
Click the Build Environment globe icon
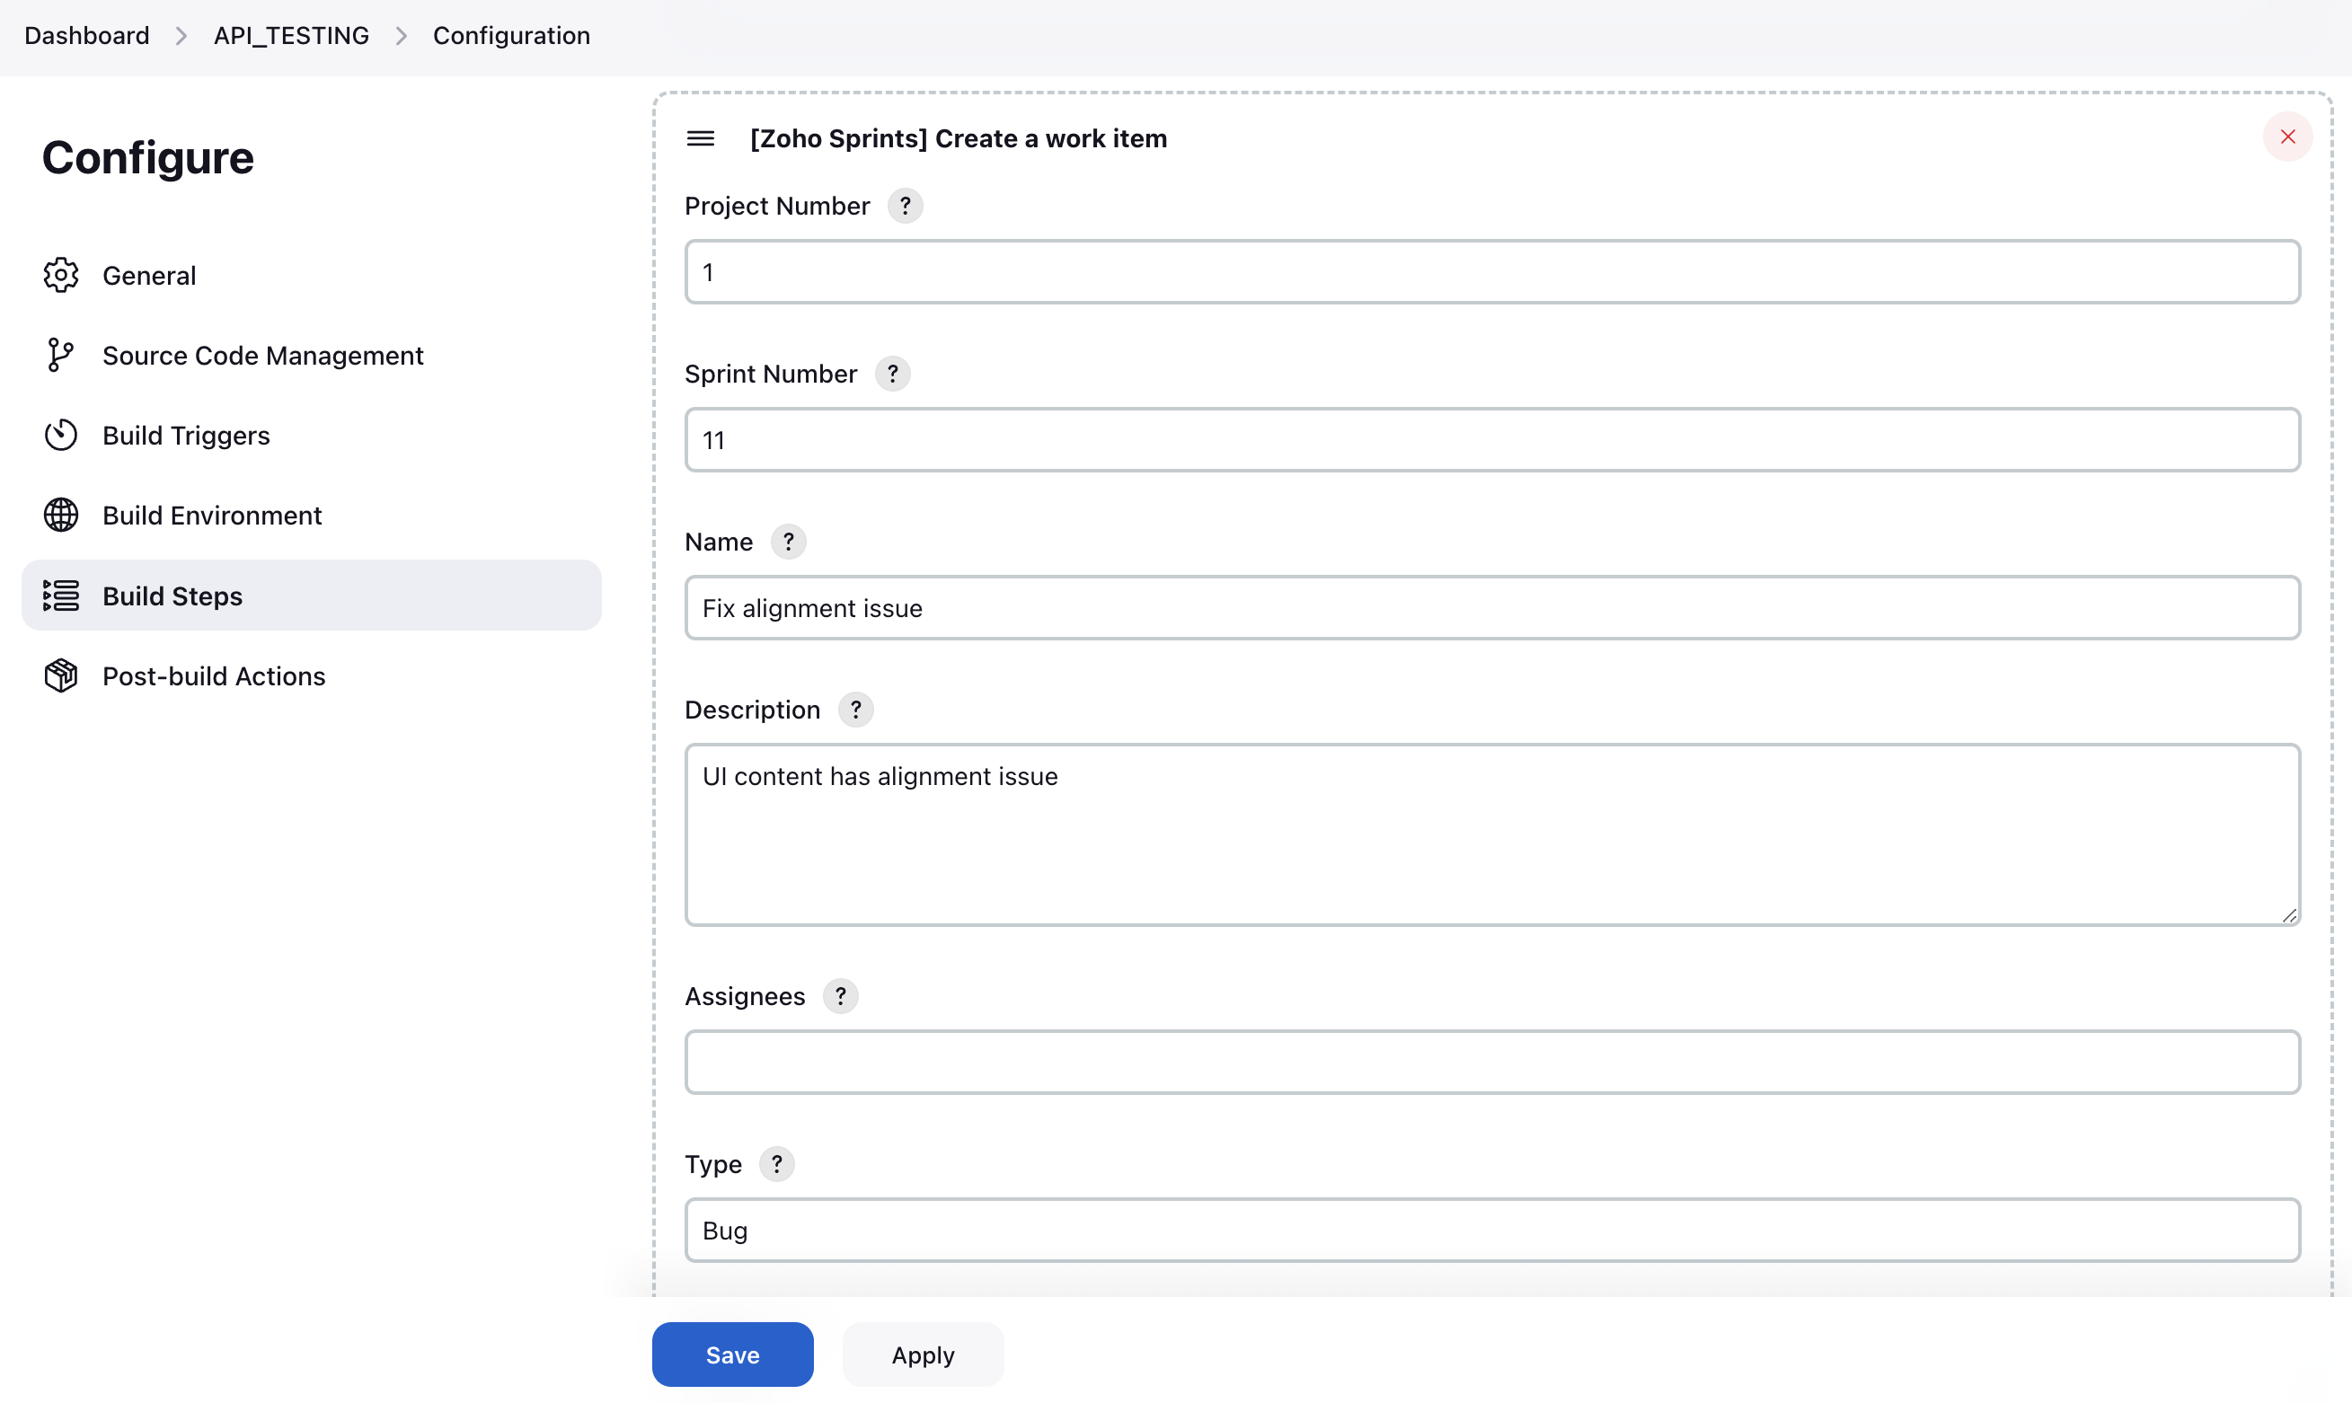tap(60, 516)
